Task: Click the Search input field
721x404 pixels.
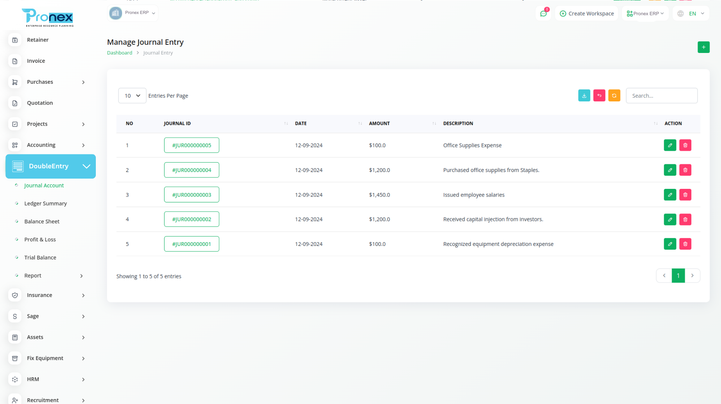Action: click(661, 96)
